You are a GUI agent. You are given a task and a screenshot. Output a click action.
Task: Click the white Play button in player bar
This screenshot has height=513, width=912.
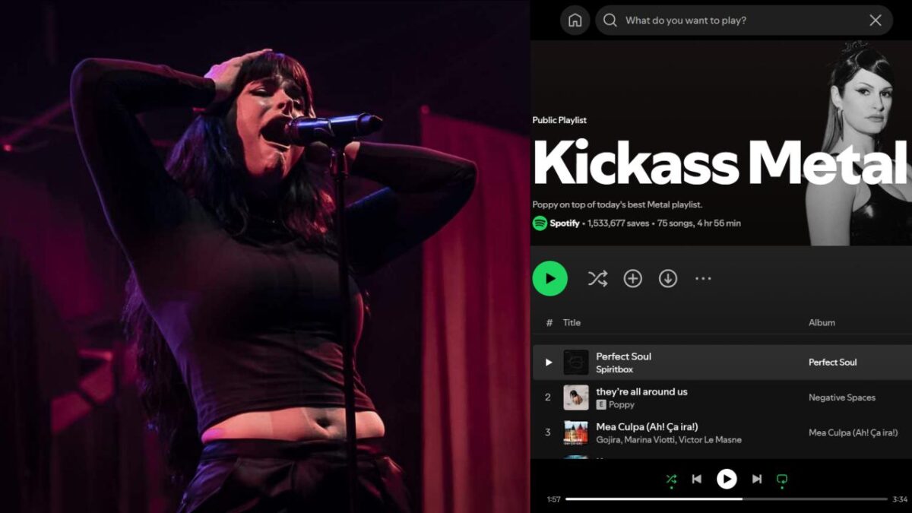coord(727,479)
